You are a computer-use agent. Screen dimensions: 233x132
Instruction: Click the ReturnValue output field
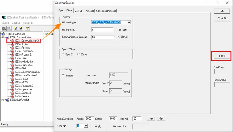(222, 84)
